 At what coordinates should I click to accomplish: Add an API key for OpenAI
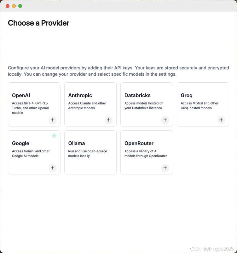tap(53, 120)
